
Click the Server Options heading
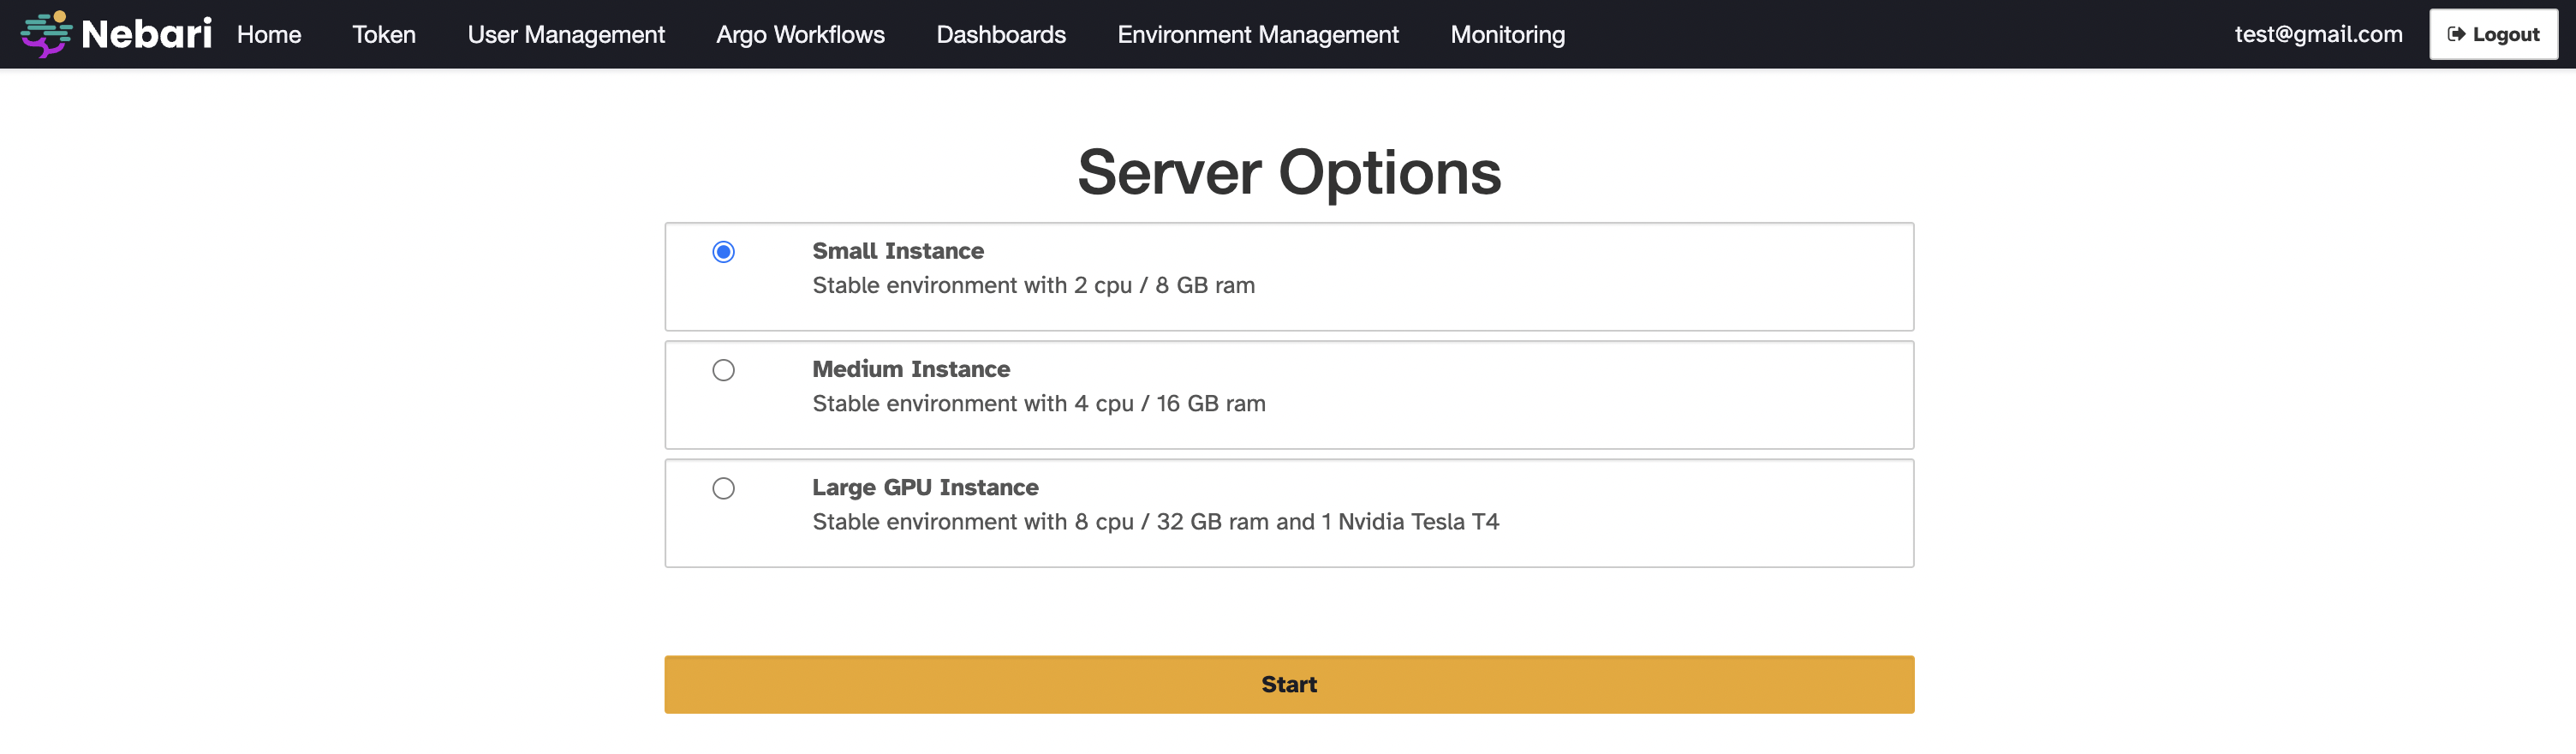pos(1288,173)
